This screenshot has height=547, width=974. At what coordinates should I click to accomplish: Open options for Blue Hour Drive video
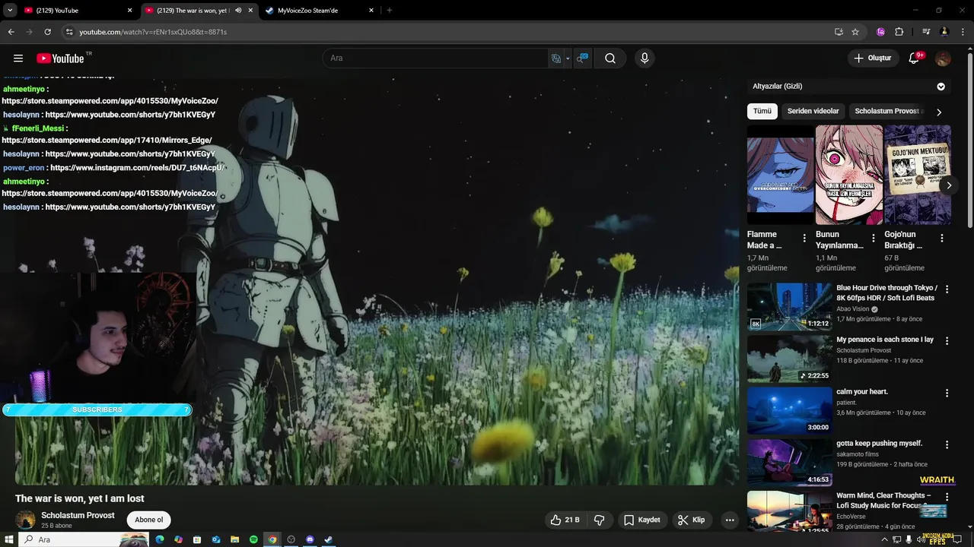947,289
